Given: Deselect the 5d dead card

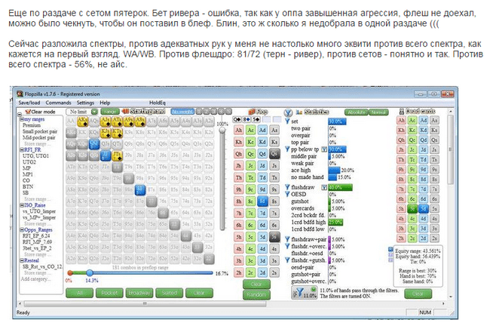Looking at the screenshot, I should point(424,208).
